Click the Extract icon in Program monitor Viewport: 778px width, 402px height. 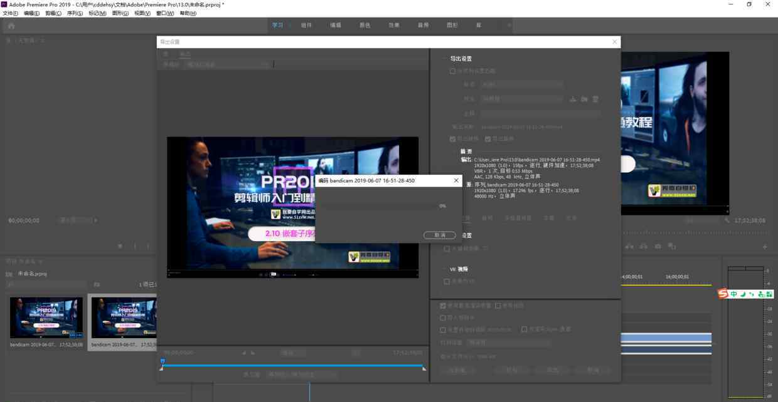point(644,246)
